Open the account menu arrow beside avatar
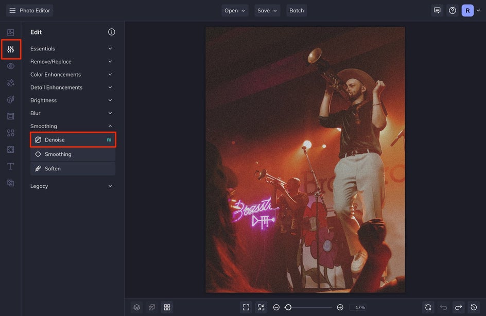 (x=479, y=10)
